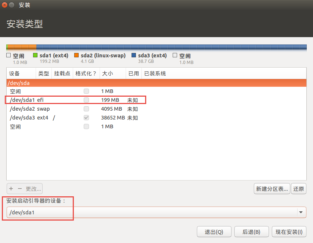Click the orange sda2 (linux-swap) legend swatch

[x=76, y=56]
